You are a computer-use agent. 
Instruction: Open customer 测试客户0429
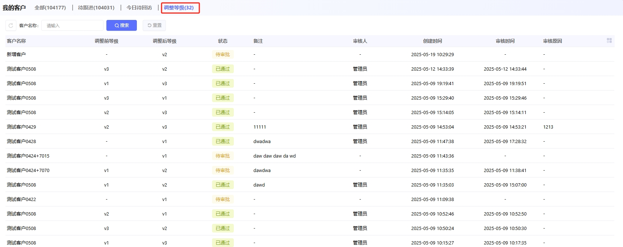[x=21, y=127]
